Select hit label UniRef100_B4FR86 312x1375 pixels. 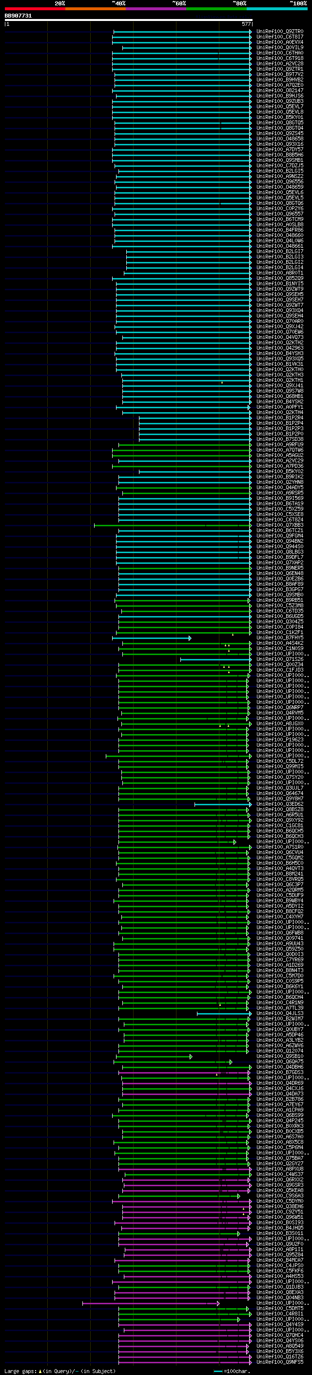tap(280, 230)
